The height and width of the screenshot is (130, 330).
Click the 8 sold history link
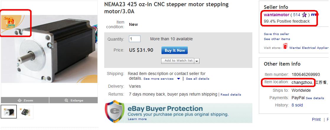[297, 105]
